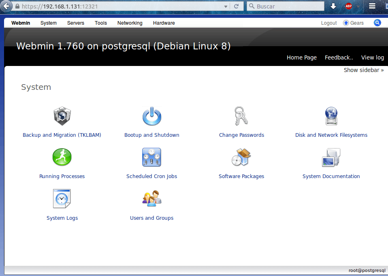Select the Disk and Network Filesystems icon
Image resolution: width=388 pixels, height=276 pixels.
tap(331, 117)
